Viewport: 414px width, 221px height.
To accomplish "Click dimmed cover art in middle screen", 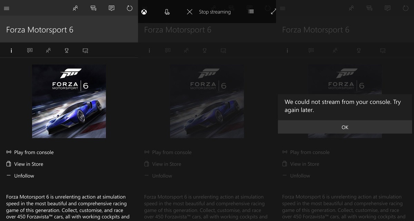I will (207, 101).
